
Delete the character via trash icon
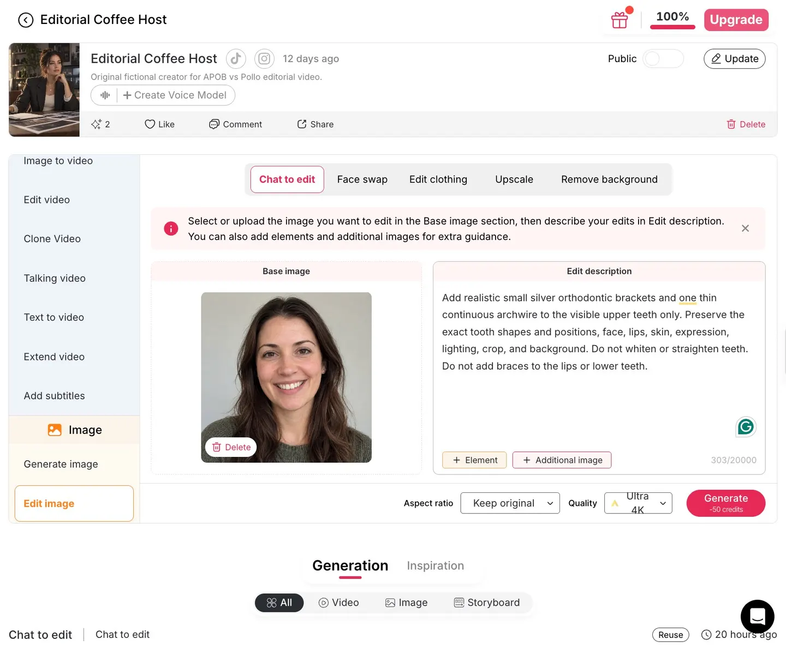point(746,124)
